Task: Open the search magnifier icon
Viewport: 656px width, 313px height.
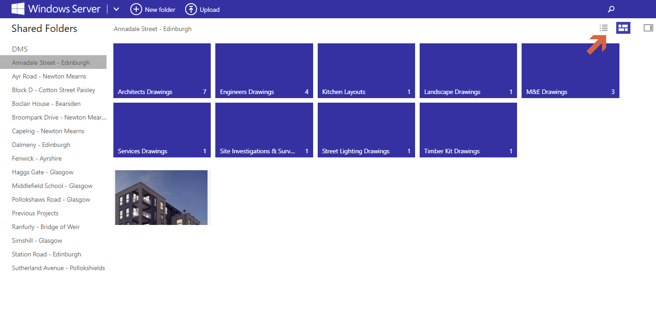Action: point(611,9)
